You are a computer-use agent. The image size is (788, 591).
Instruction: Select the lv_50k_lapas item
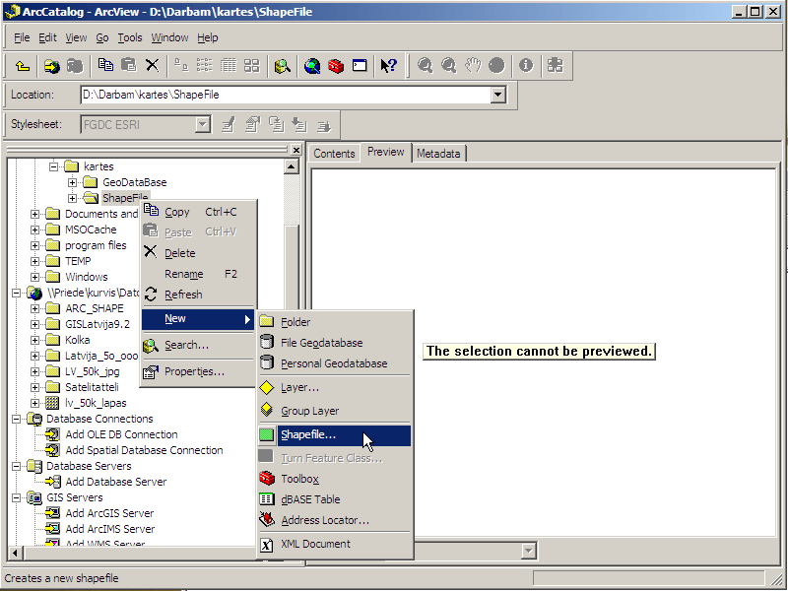(x=96, y=403)
